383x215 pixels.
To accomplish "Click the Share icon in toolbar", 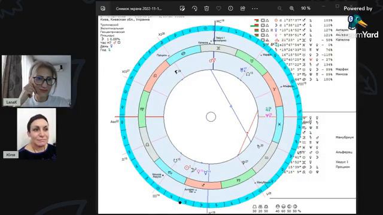I will click(x=242, y=8).
